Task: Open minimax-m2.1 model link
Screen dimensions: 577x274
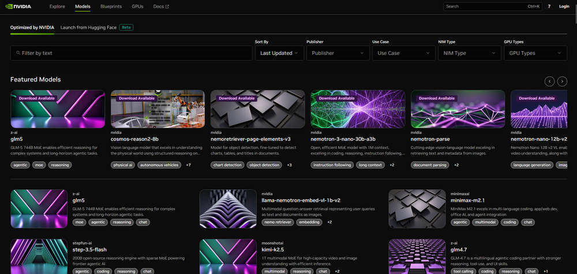Action: pos(467,200)
